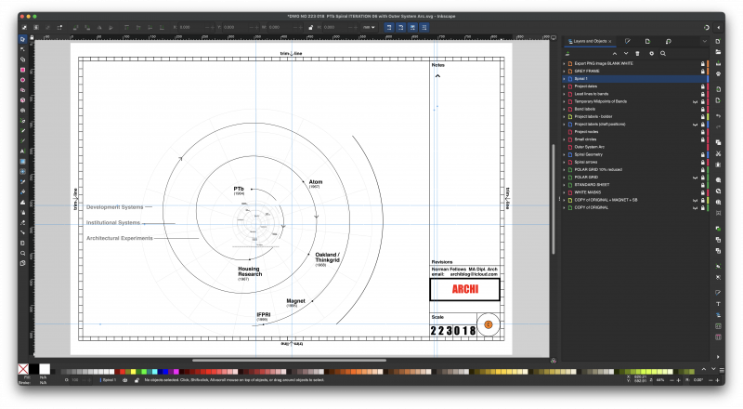Move layer up with the up arrow
Image resolution: width=743 pixels, height=409 pixels.
(x=614, y=53)
